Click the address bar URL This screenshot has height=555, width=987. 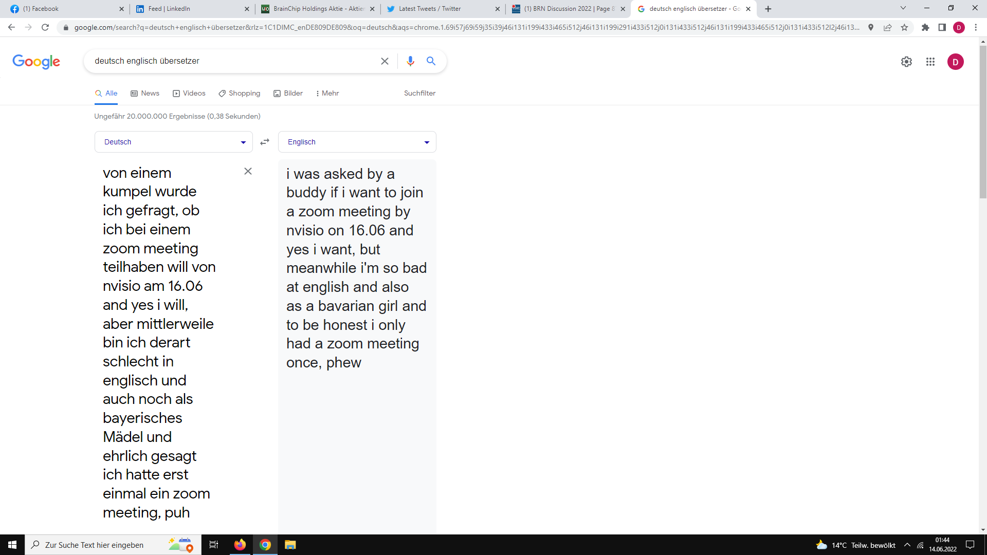coord(467,27)
